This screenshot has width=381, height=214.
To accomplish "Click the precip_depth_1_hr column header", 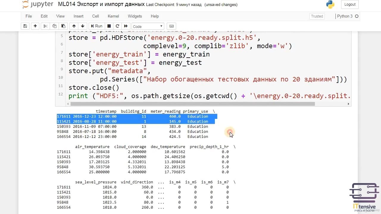I will coord(209,147).
